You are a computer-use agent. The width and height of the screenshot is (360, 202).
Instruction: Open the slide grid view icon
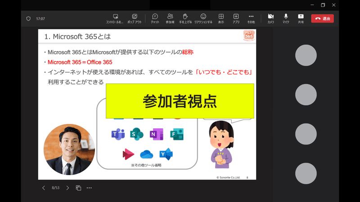click(x=78, y=188)
